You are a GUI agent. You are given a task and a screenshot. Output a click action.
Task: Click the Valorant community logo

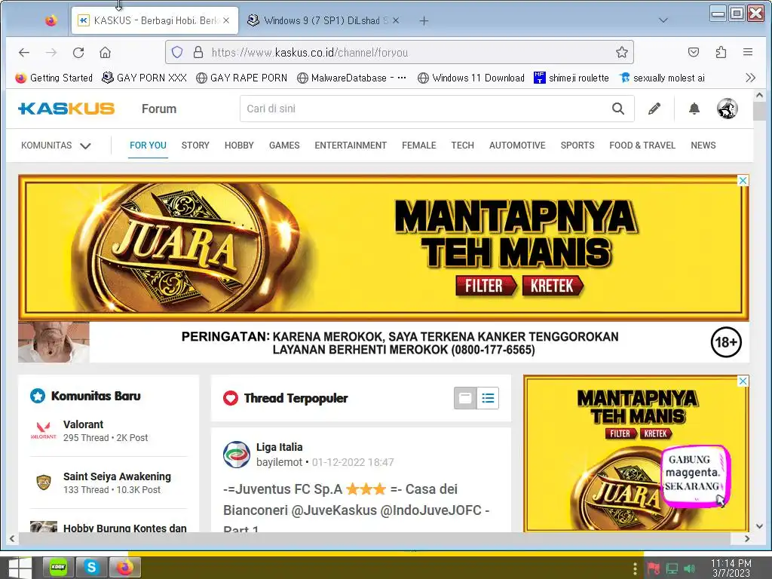click(x=43, y=430)
